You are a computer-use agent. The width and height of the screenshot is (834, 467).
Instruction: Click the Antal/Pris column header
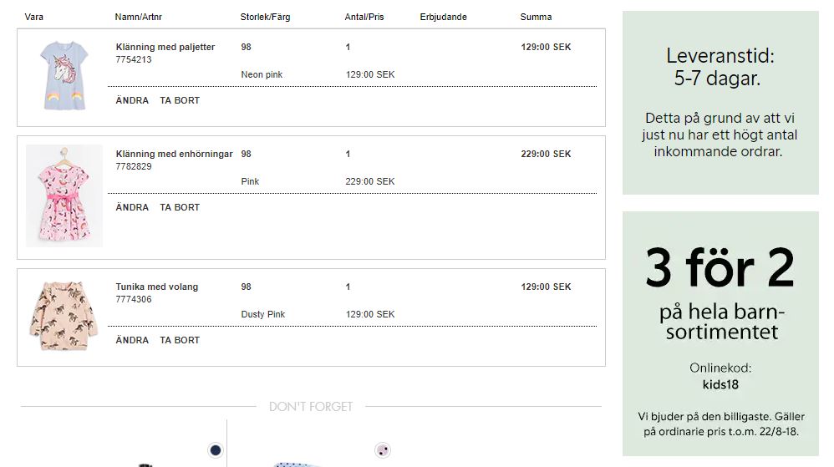[364, 17]
